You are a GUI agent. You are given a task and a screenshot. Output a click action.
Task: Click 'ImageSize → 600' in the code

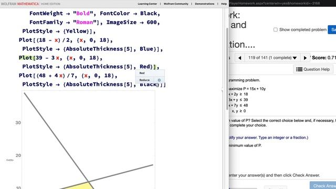coord(132,22)
